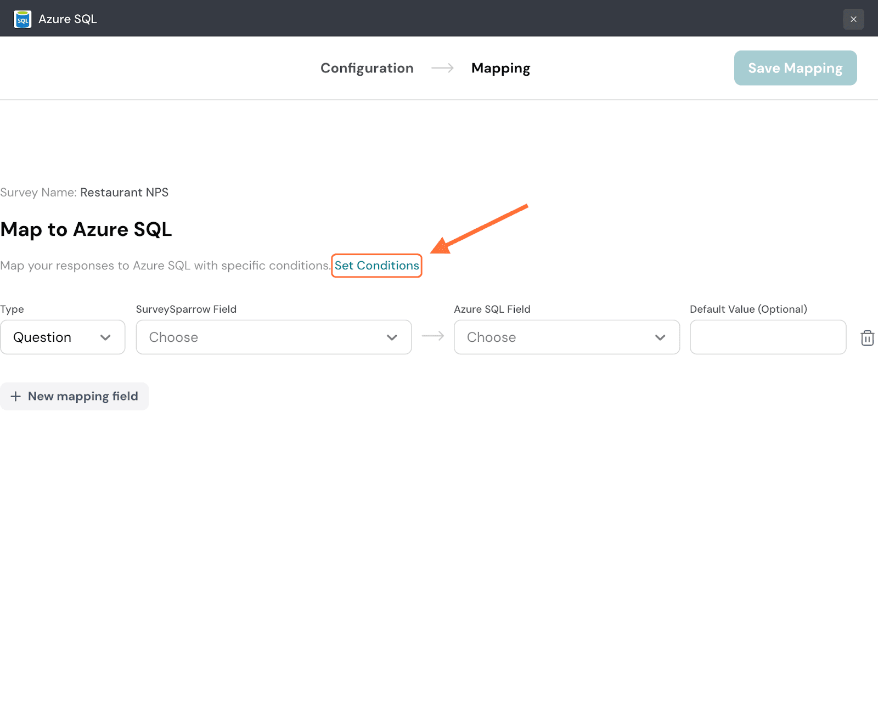Click the chevron in Azure SQL Field dropdown

point(660,337)
